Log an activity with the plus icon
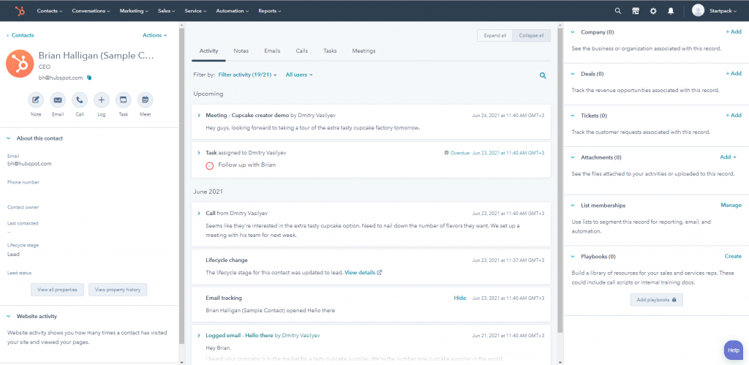The width and height of the screenshot is (749, 365). (x=101, y=100)
